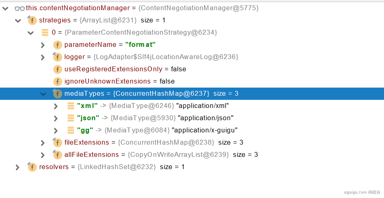
Task: Expand the resolvers LinkedHashSet node
Action: (18, 167)
